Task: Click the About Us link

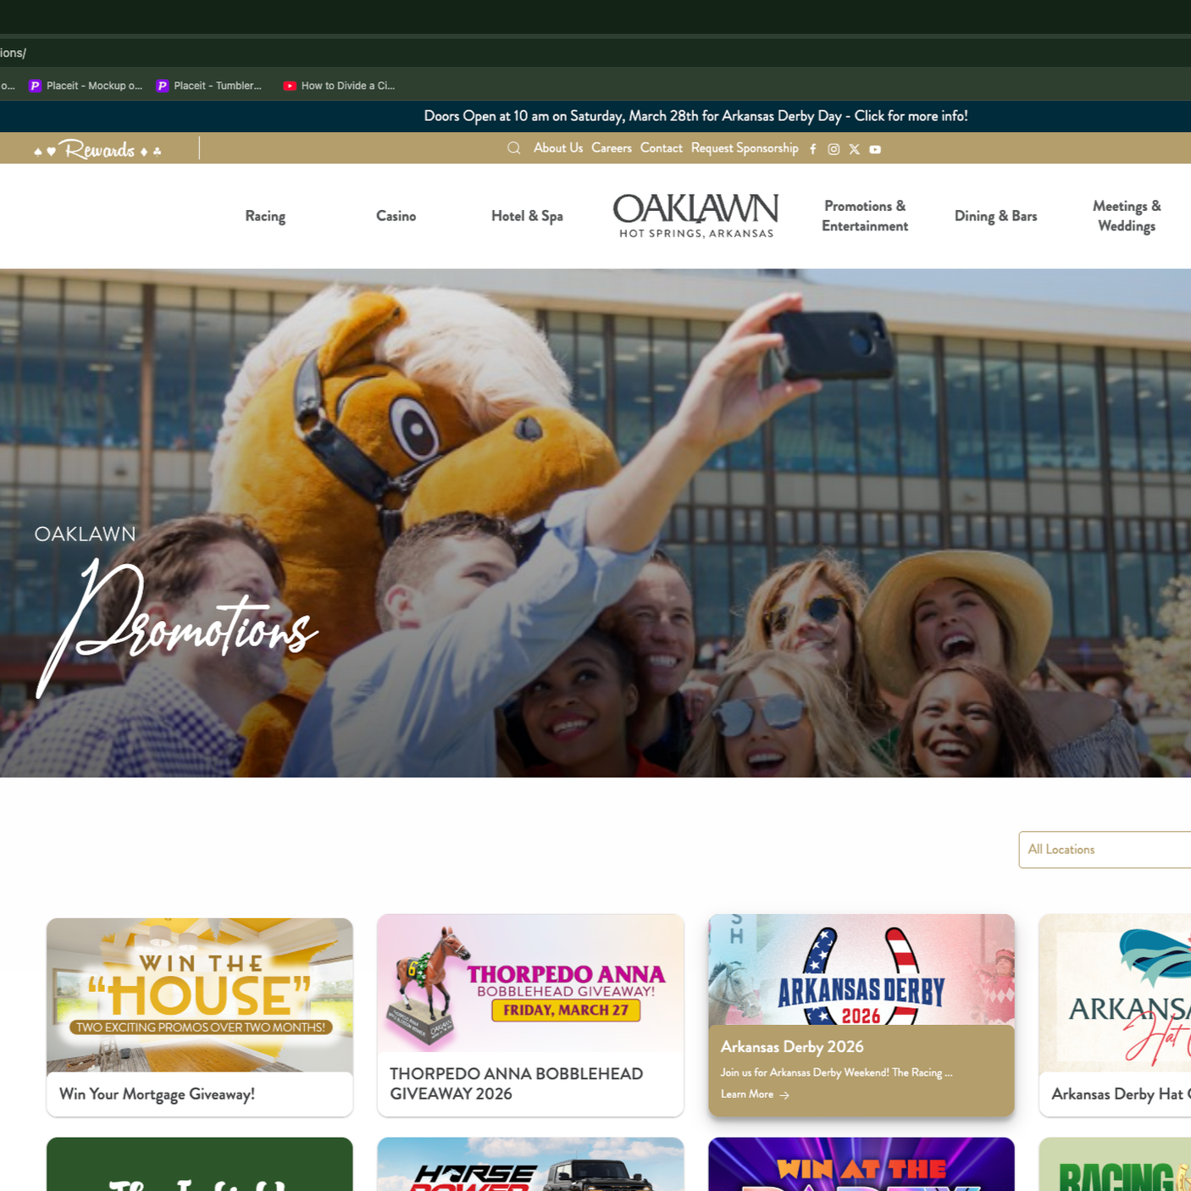Action: pyautogui.click(x=558, y=148)
